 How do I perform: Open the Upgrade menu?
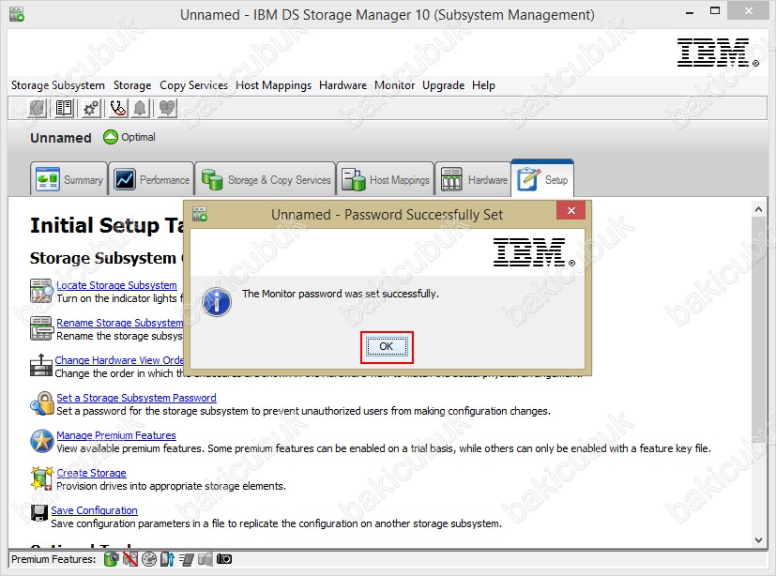coord(444,85)
